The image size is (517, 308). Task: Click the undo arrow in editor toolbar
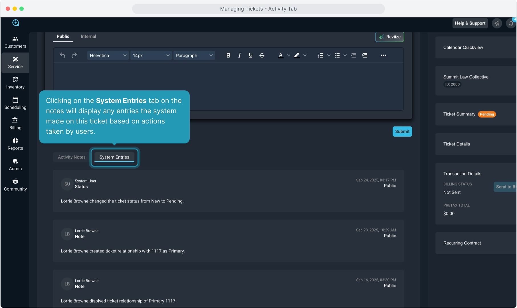coord(62,55)
